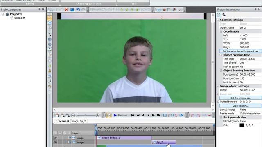Click the Crop borders... button

240,106
